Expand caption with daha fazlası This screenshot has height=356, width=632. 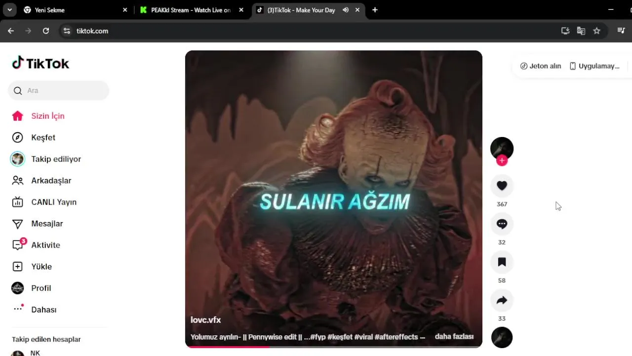454,337
